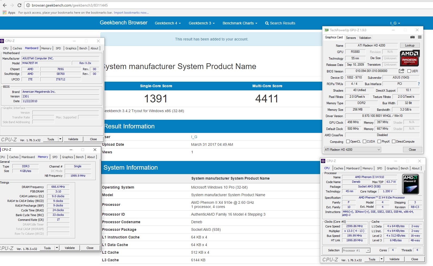Click the AMD Radeon Graphics logo

pyautogui.click(x=410, y=58)
